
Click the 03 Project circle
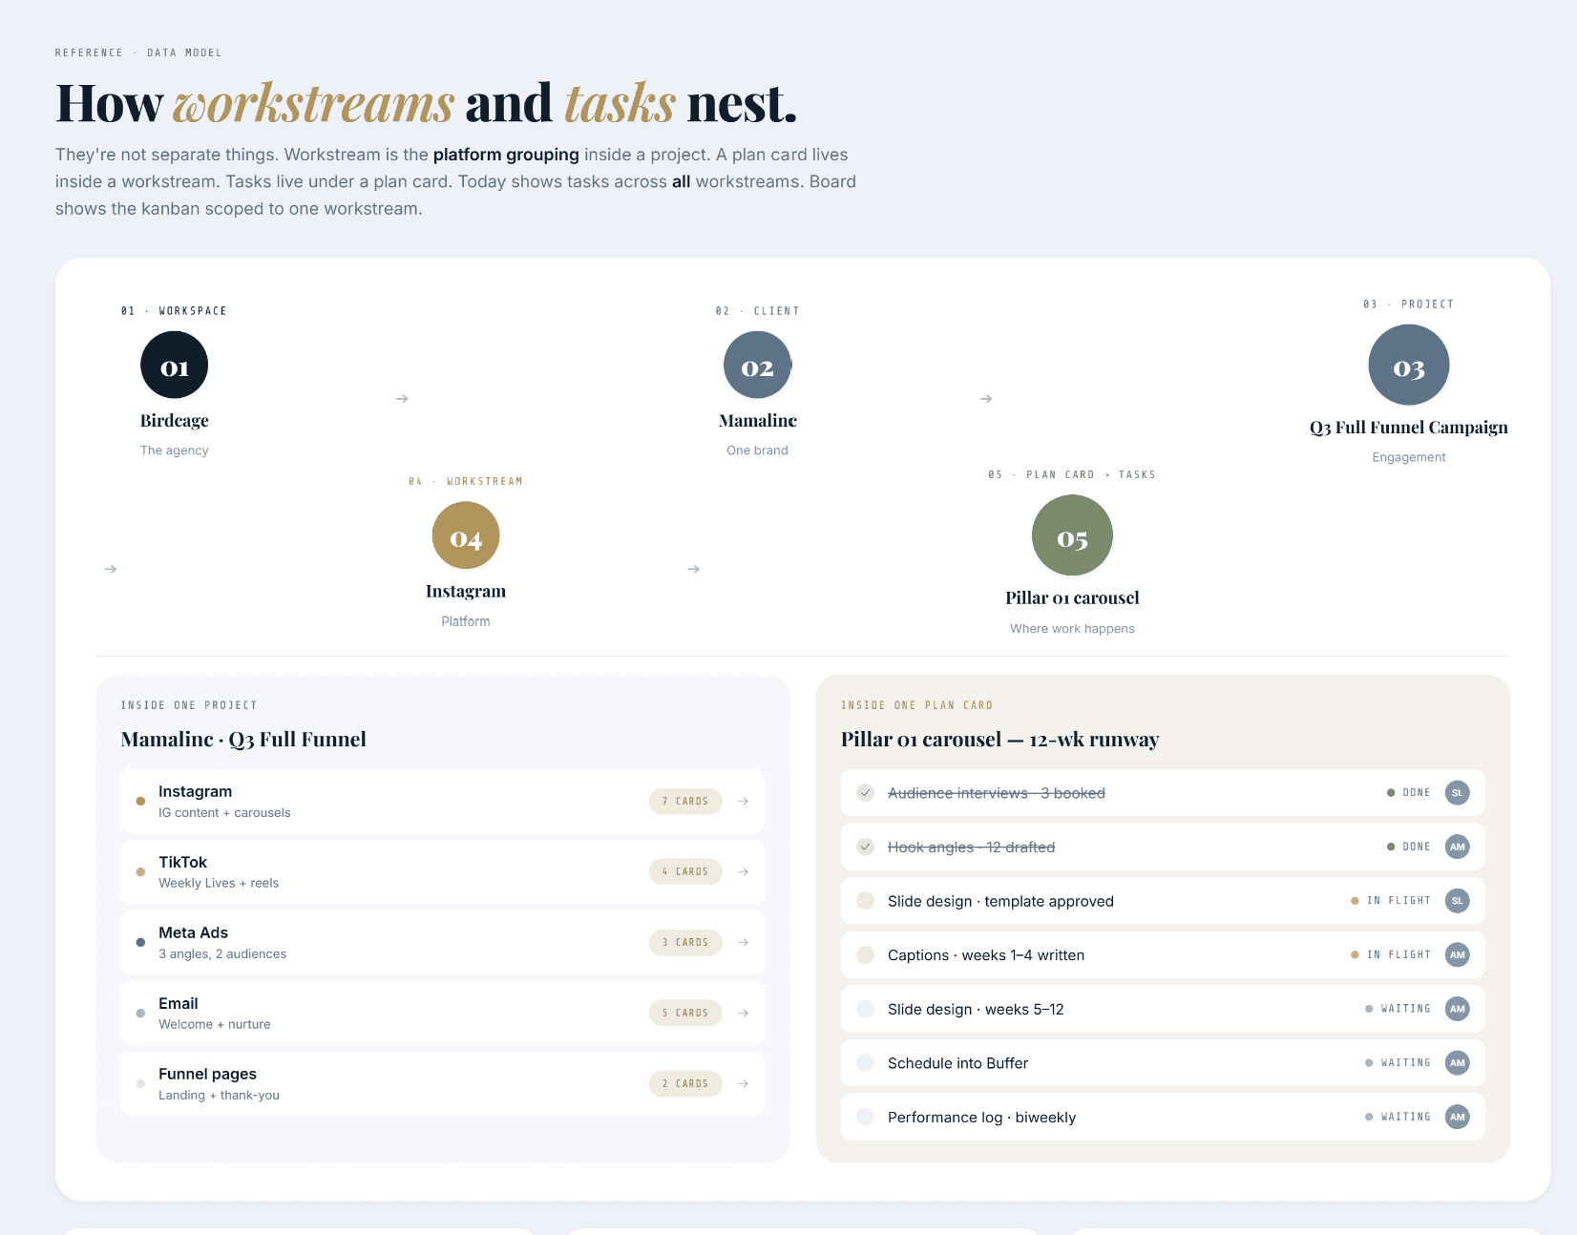[1409, 365]
